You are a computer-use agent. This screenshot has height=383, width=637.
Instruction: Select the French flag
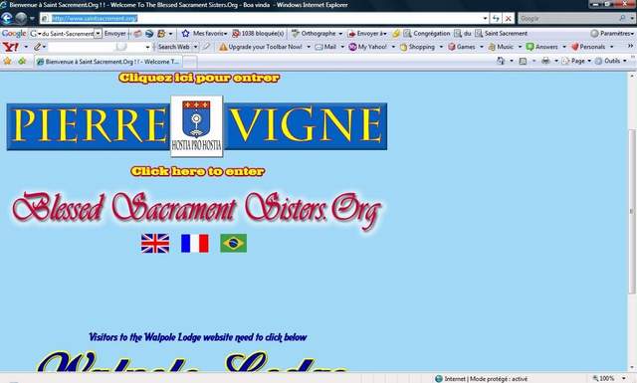[195, 244]
